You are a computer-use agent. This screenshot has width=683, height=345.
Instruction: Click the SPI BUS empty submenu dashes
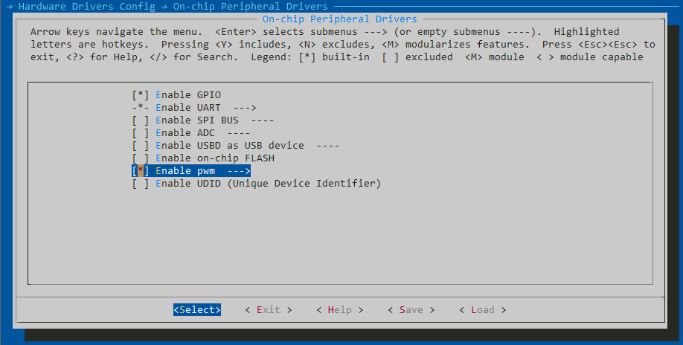[x=263, y=120]
